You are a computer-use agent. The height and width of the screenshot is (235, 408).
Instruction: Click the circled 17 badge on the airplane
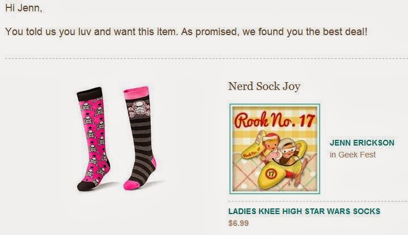pyautogui.click(x=271, y=173)
